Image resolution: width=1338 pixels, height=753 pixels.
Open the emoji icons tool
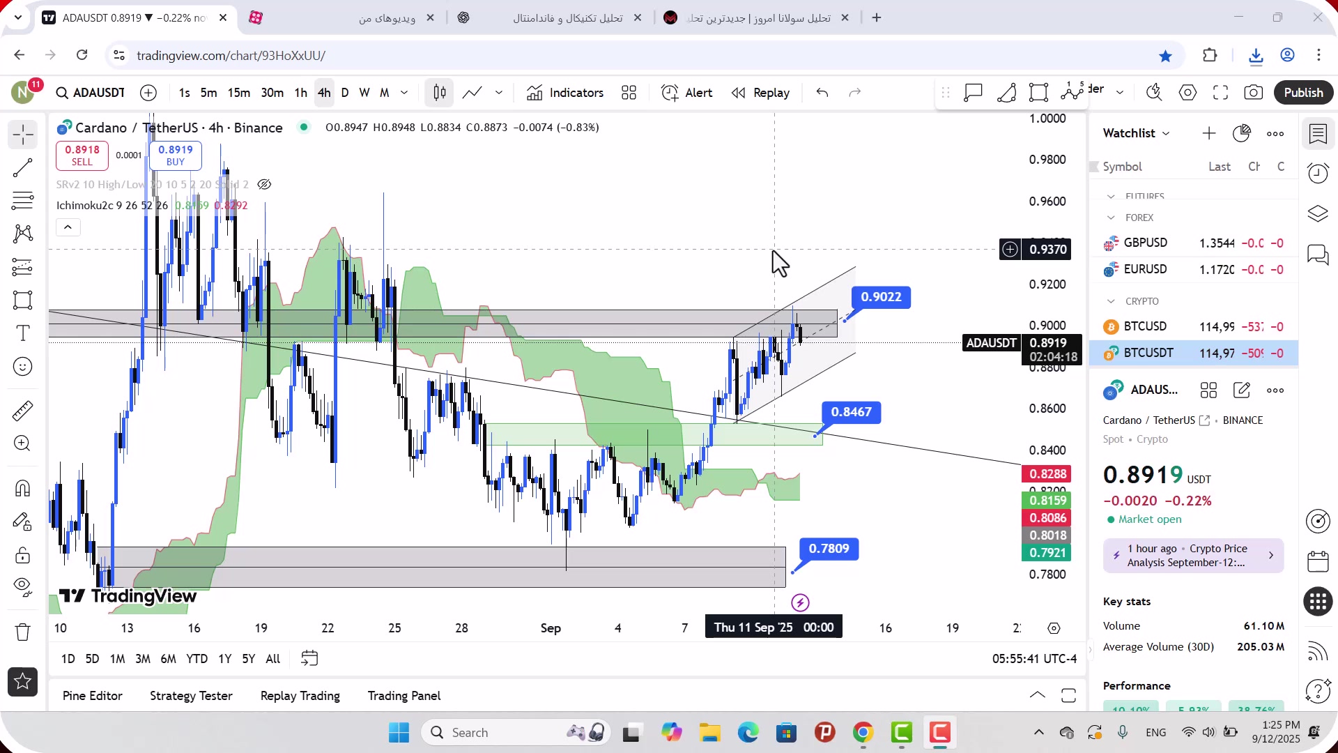[x=23, y=367]
